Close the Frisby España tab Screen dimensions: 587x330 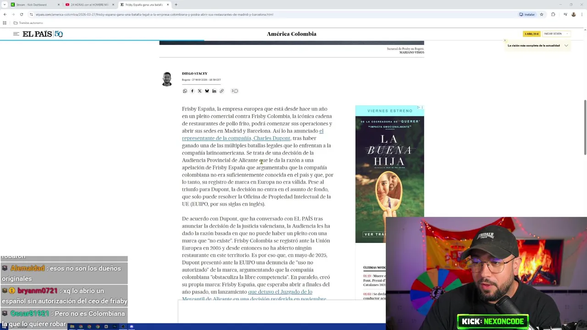[168, 5]
